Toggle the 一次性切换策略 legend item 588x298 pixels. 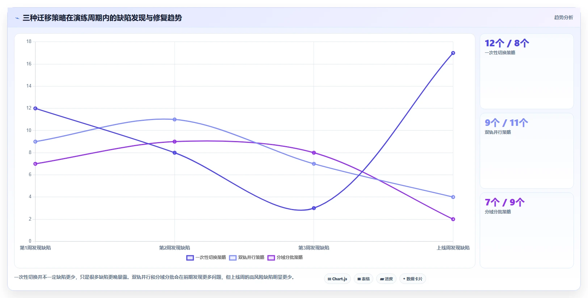pyautogui.click(x=206, y=257)
